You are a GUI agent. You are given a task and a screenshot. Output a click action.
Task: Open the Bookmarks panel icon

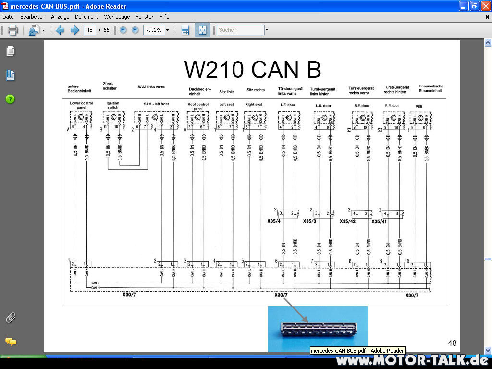11,75
